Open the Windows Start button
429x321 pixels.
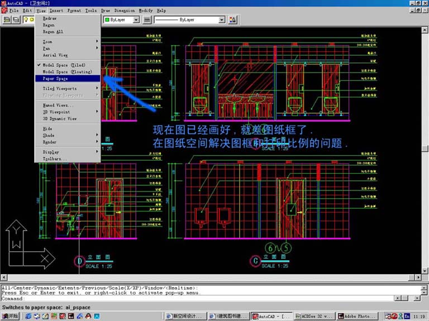[x=9, y=316]
